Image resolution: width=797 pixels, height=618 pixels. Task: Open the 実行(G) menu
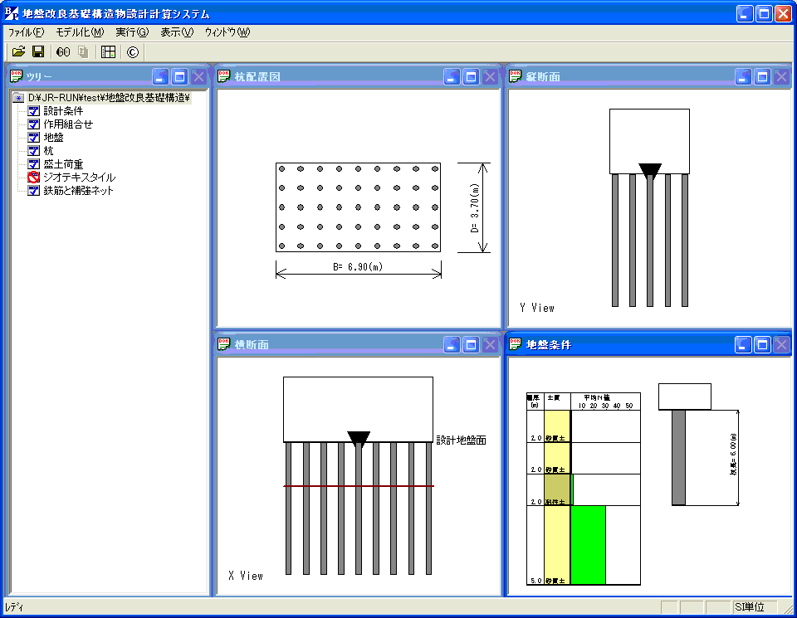pos(132,32)
